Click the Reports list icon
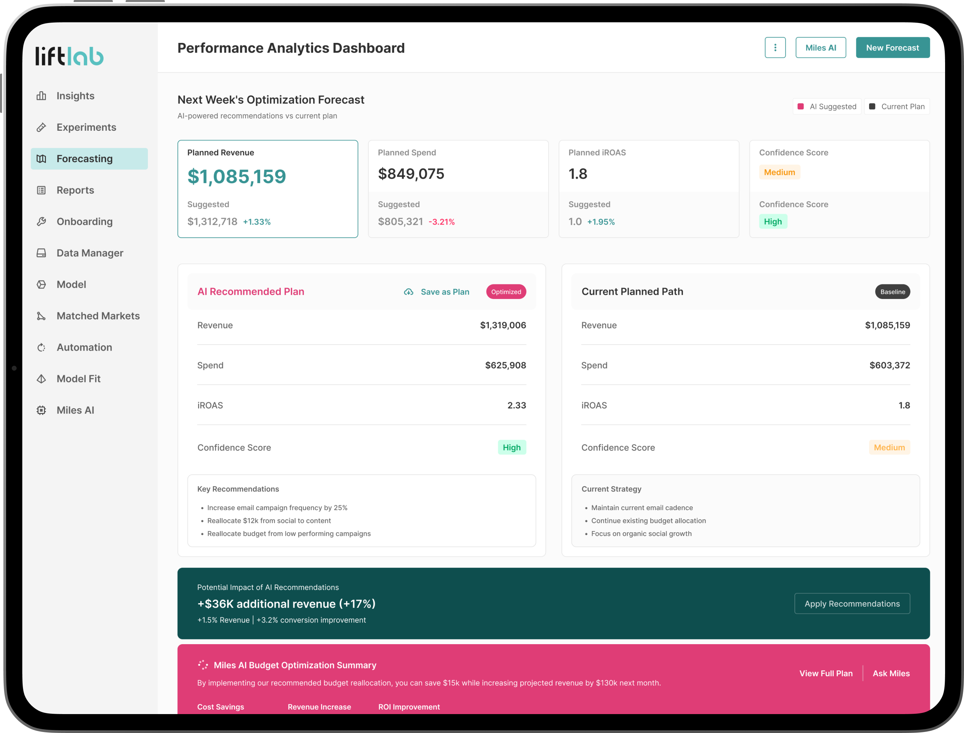This screenshot has width=964, height=733. (42, 190)
